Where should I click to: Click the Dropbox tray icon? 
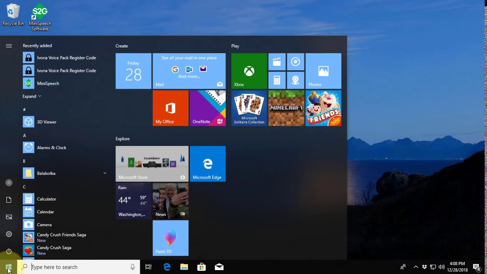pyautogui.click(x=424, y=267)
